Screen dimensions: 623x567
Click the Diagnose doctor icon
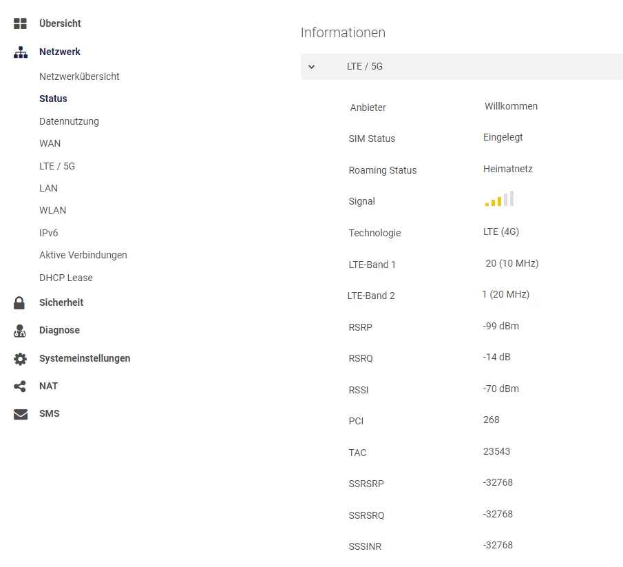click(19, 331)
